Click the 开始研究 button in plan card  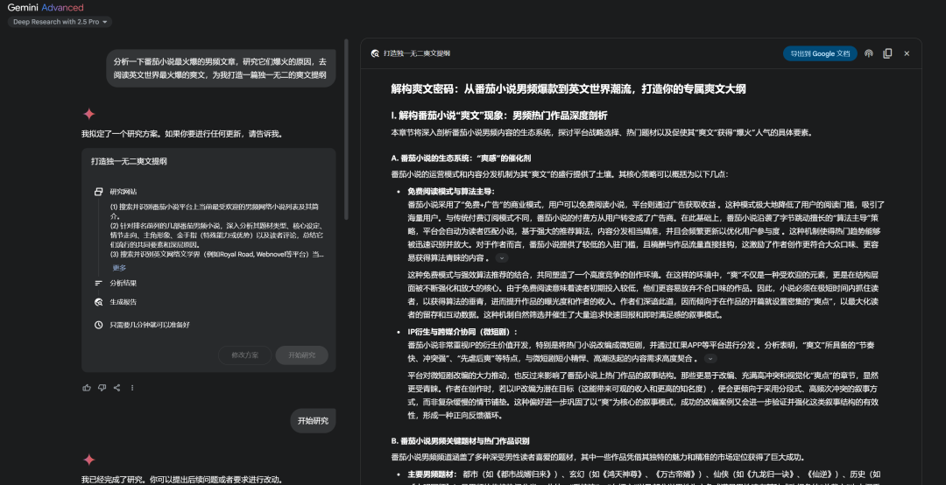pos(301,355)
